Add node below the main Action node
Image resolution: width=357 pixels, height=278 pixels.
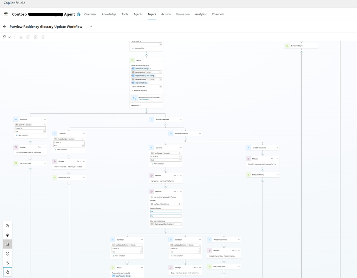147,111
